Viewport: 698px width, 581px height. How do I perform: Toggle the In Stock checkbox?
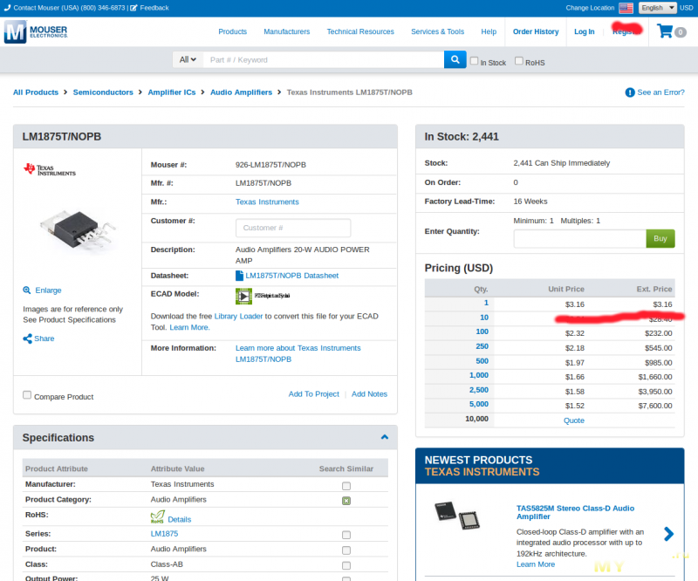click(474, 60)
